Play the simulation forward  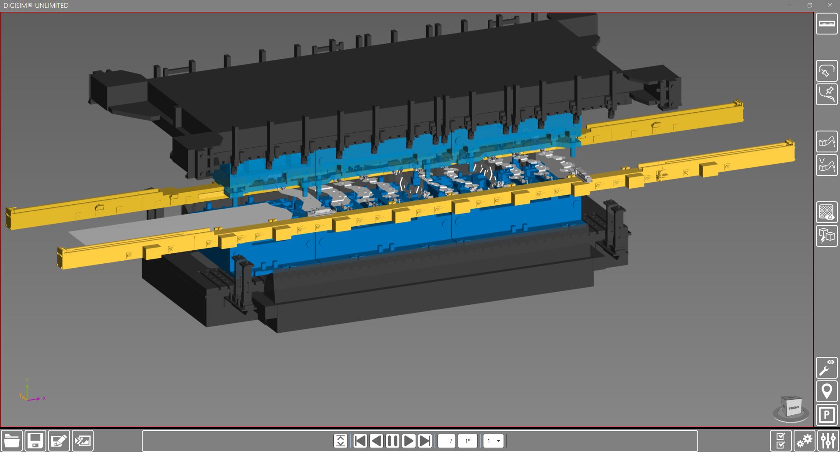point(408,441)
